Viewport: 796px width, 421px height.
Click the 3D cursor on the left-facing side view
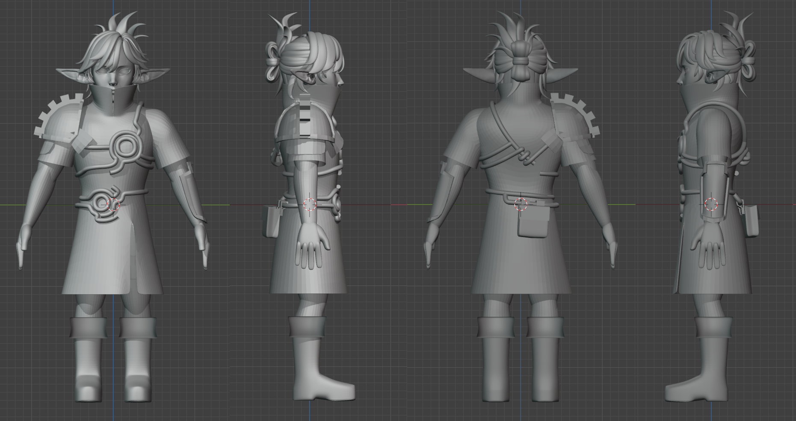(x=711, y=205)
